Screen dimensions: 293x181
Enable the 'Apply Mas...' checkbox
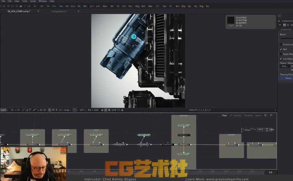281,54
